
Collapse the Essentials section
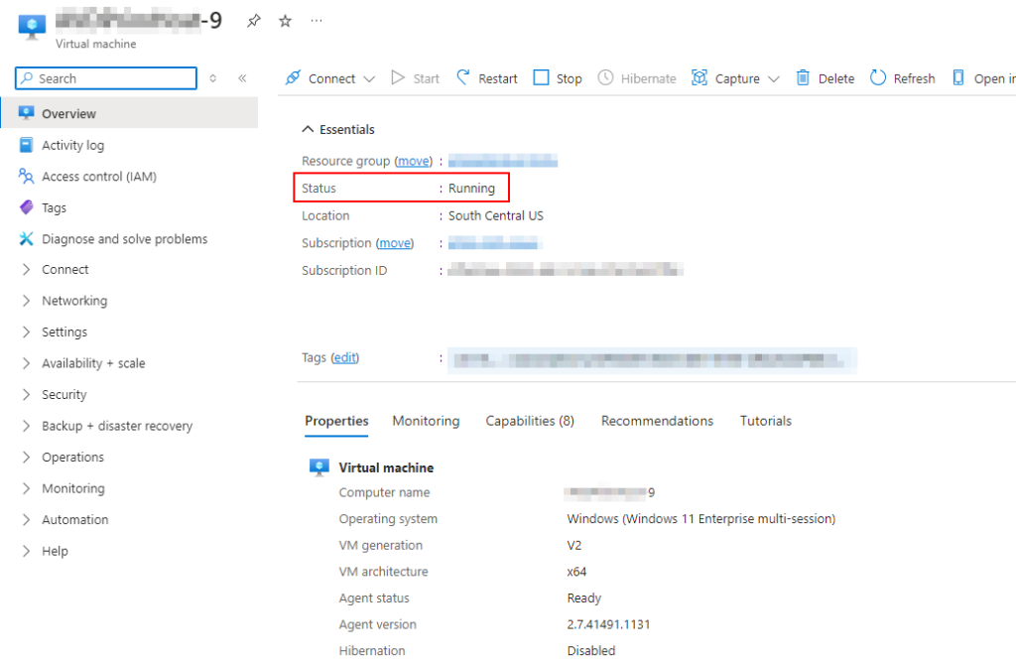tap(306, 130)
